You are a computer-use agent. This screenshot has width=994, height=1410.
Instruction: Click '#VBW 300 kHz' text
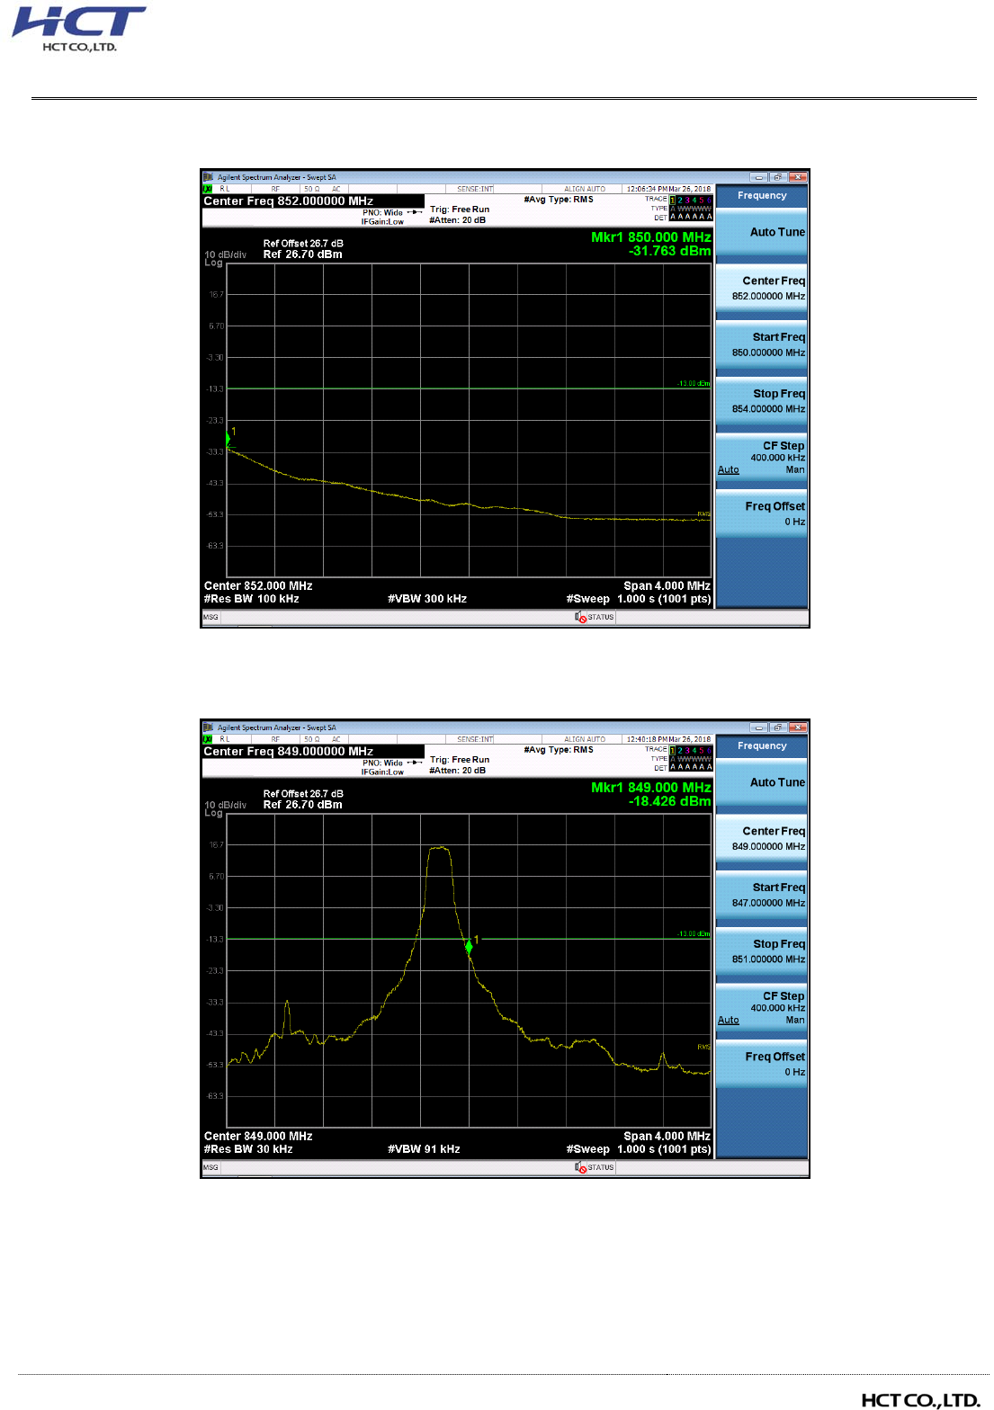point(427,599)
